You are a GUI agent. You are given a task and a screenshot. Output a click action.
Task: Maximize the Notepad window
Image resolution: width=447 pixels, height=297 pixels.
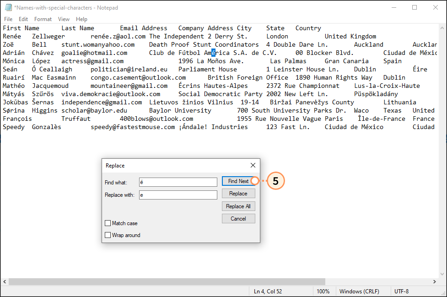415,7
